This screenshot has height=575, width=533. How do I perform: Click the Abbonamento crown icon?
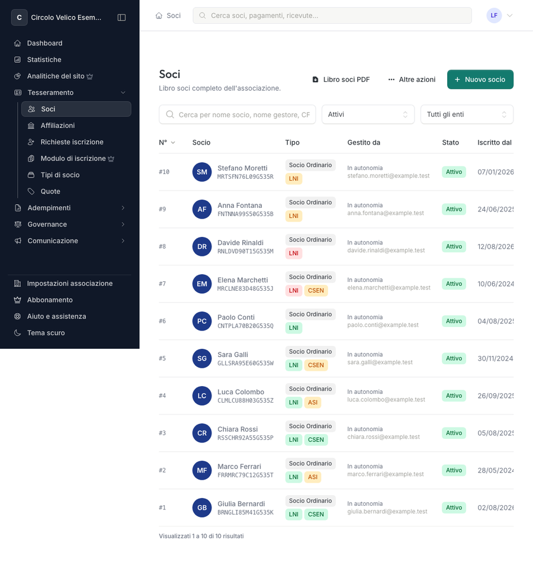pos(17,300)
